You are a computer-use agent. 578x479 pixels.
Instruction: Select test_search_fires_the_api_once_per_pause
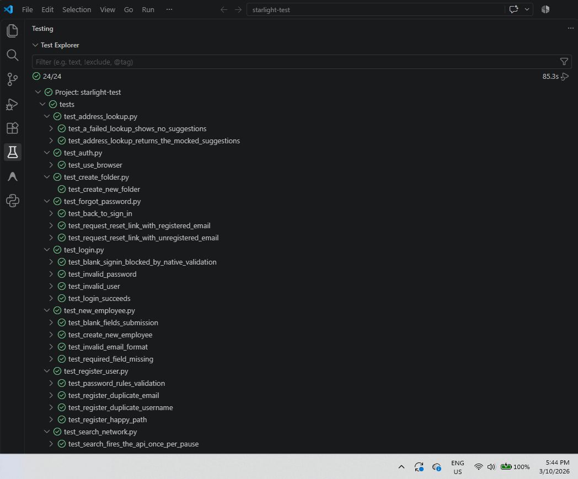pos(301,444)
